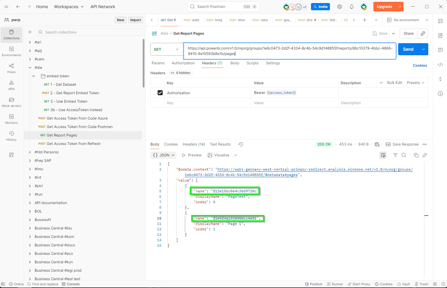Add a new request tab
The width and height of the screenshot is (447, 288).
click(365, 20)
